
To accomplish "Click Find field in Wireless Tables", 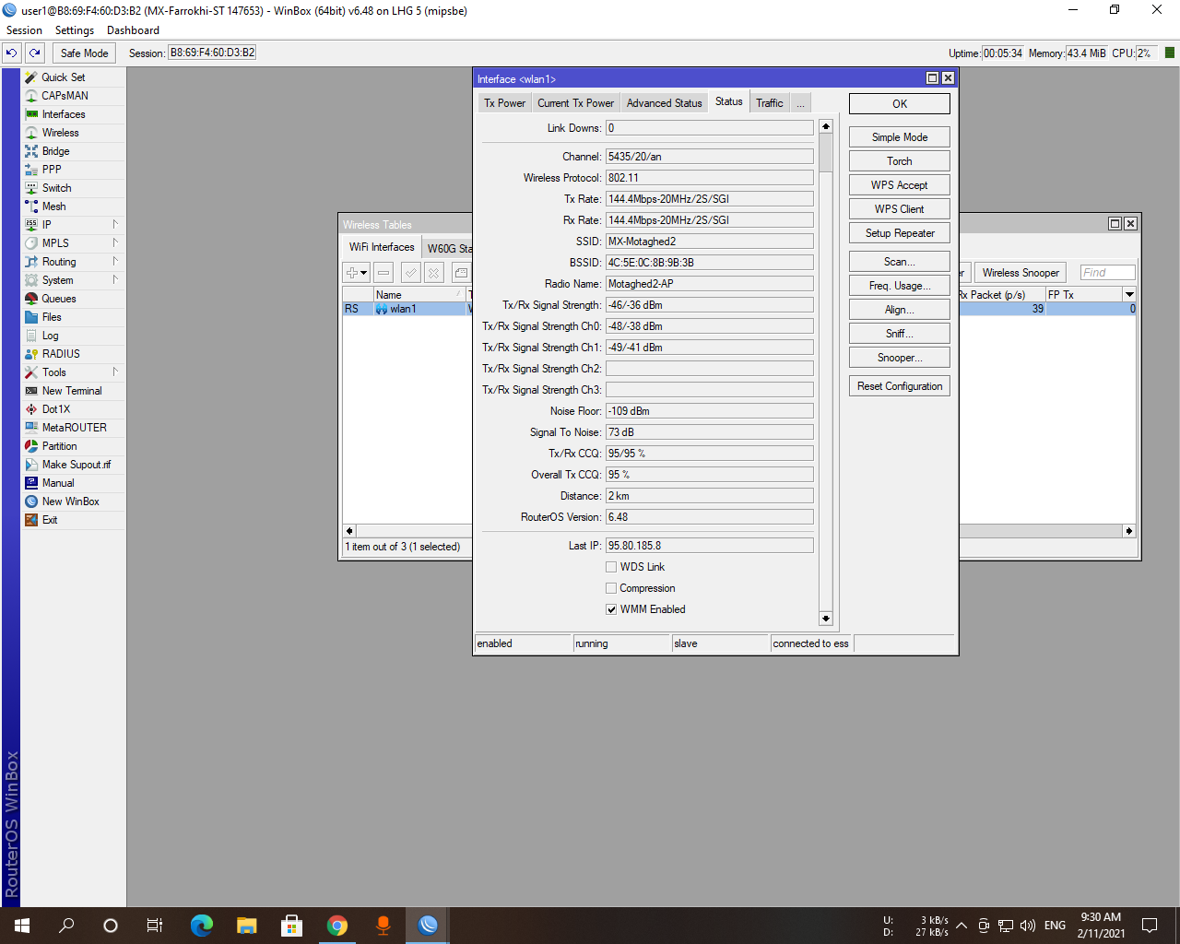I will tap(1107, 273).
